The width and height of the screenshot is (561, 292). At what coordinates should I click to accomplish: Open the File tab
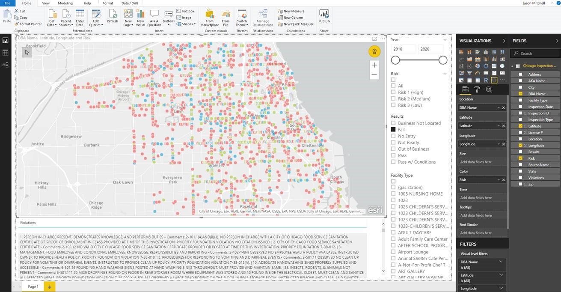click(x=7, y=3)
